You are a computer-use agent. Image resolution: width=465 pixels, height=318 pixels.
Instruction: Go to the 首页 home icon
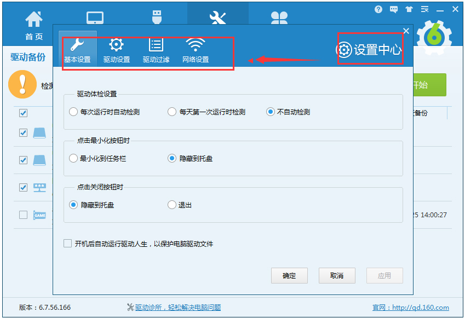pos(34,25)
